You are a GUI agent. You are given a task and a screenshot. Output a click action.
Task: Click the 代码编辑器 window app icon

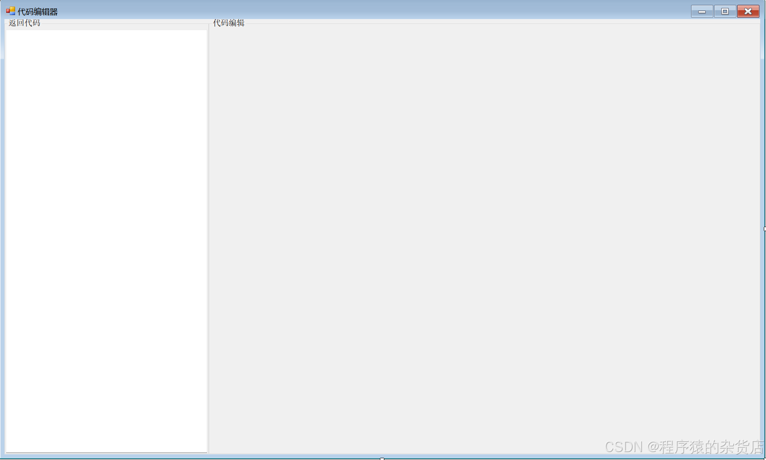tap(11, 11)
